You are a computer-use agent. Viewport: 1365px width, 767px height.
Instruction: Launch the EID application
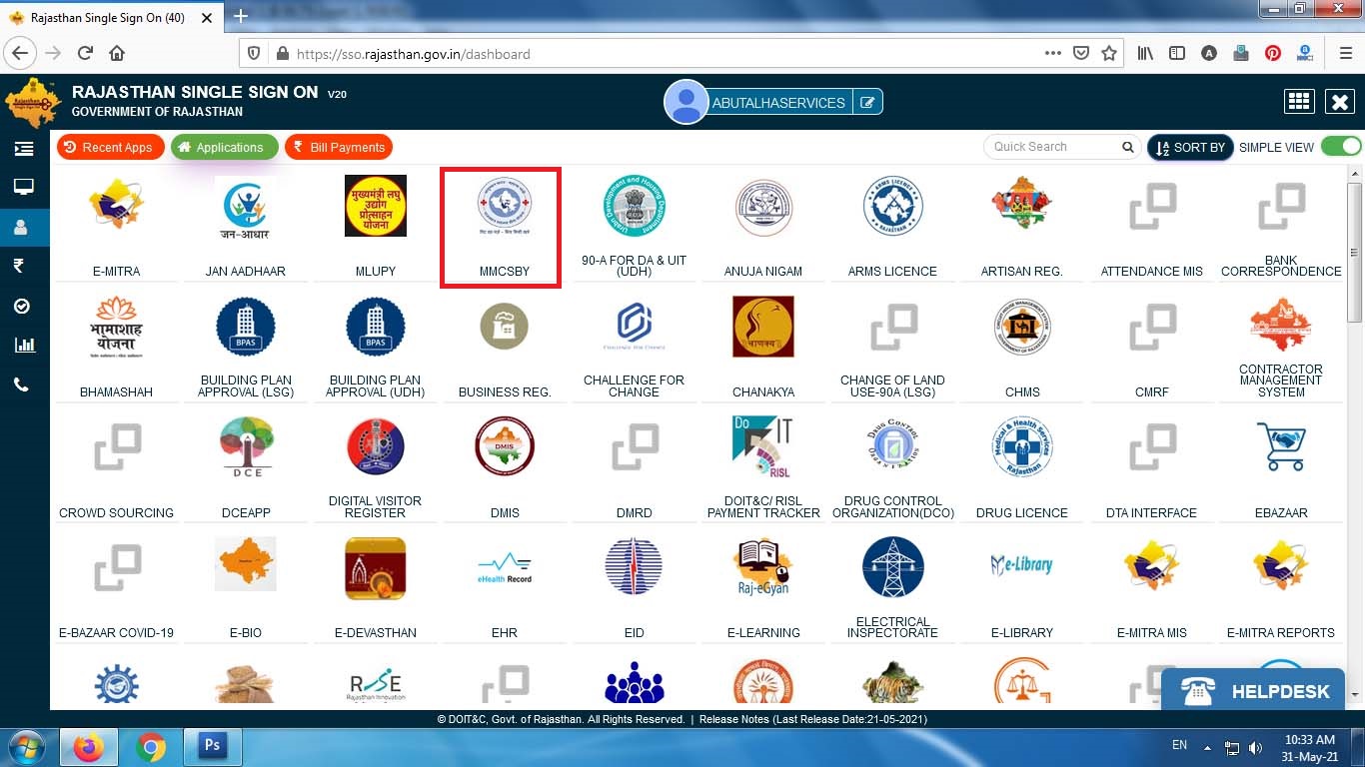[634, 566]
